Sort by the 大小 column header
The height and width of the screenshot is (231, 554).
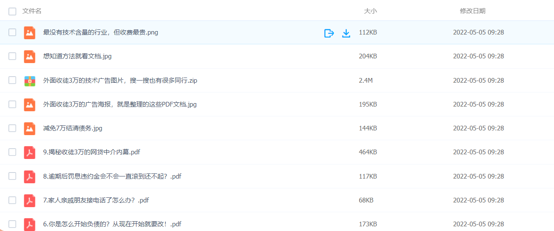click(370, 11)
